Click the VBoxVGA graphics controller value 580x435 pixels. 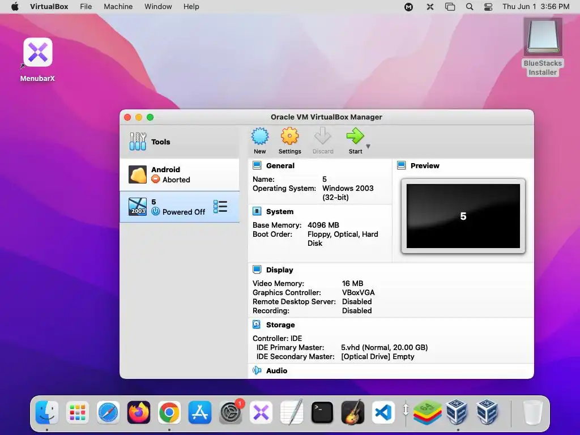[x=359, y=293]
